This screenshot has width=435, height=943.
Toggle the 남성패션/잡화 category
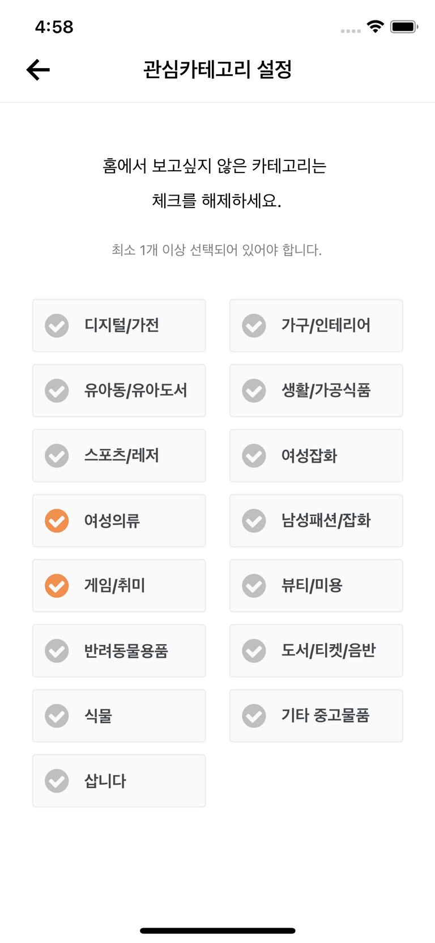click(316, 521)
